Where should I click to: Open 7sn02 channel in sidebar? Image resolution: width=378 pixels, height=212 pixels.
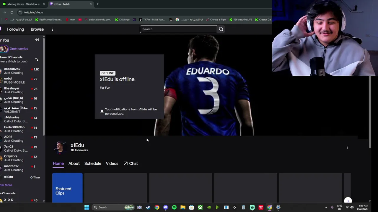click(x=21, y=148)
